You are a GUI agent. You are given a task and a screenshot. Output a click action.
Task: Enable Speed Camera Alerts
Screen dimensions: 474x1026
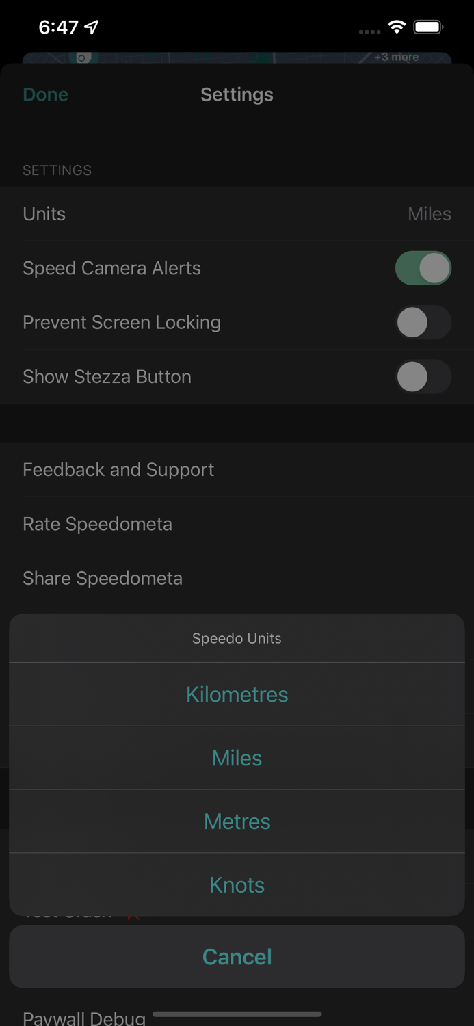pyautogui.click(x=423, y=267)
